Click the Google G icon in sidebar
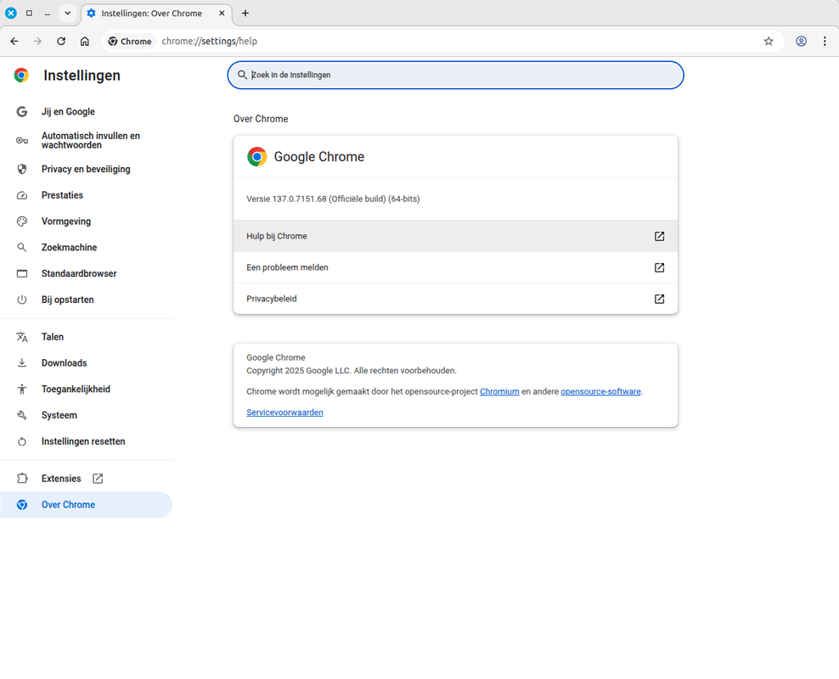Image resolution: width=839 pixels, height=679 pixels. pyautogui.click(x=22, y=112)
